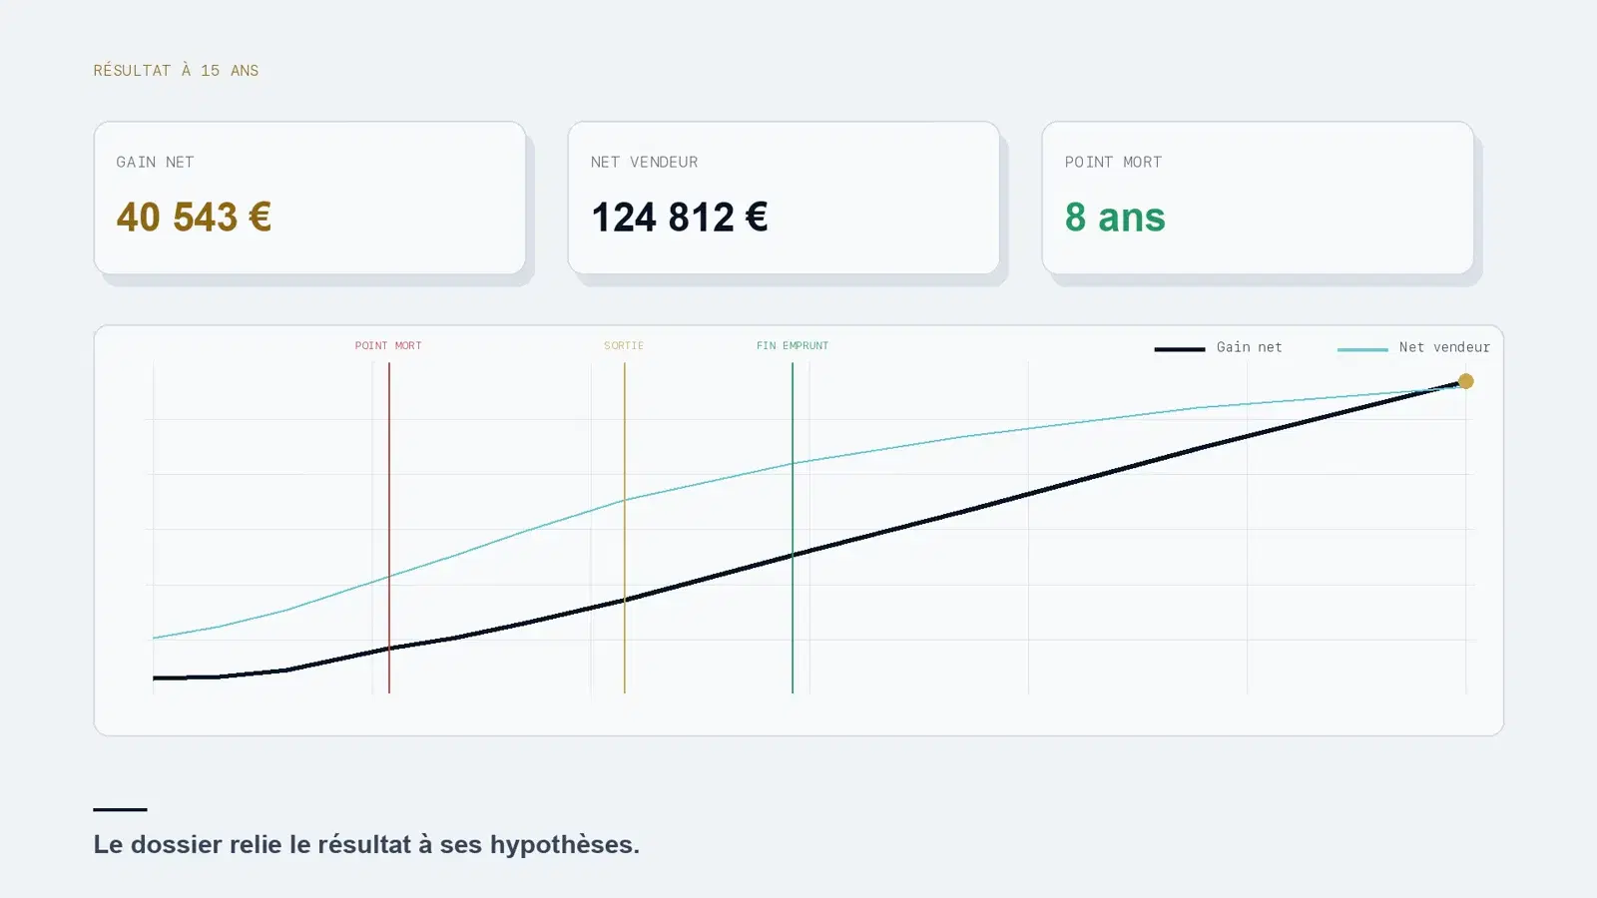Click the gold endpoint dot on the chart
Screen dimensions: 1597x898
[x=1465, y=381]
